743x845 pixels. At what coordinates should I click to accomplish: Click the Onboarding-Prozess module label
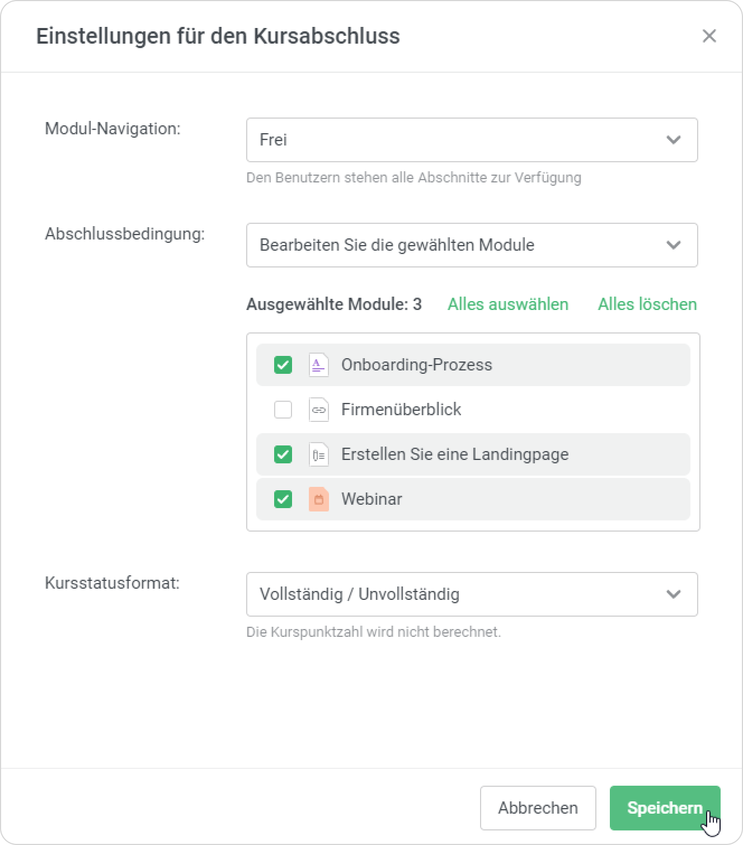416,365
